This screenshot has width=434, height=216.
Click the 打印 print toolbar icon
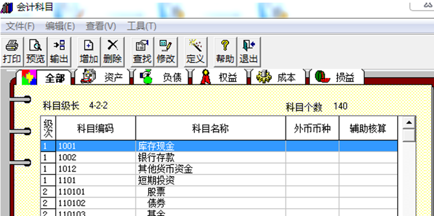pos(12,52)
